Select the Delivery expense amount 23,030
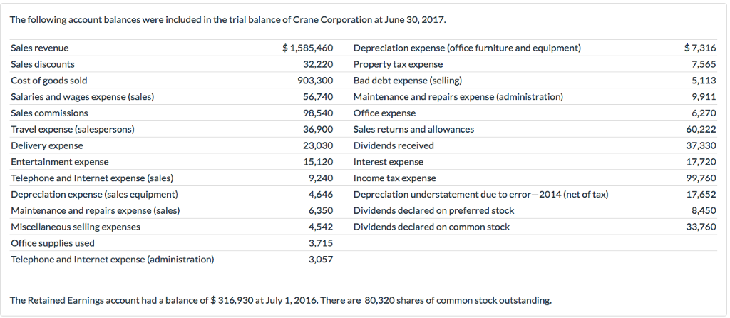 pos(318,145)
